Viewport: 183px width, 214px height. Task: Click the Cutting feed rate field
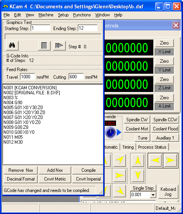[x=76, y=77]
